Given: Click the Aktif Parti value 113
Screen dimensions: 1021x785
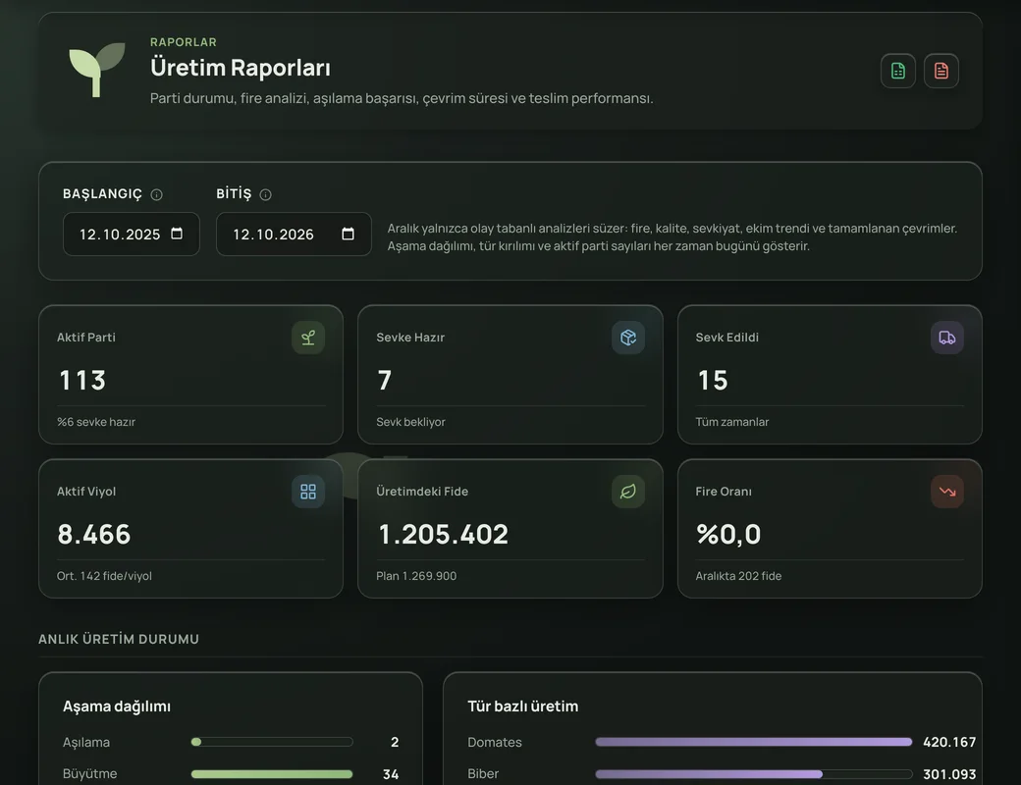Looking at the screenshot, I should (82, 380).
